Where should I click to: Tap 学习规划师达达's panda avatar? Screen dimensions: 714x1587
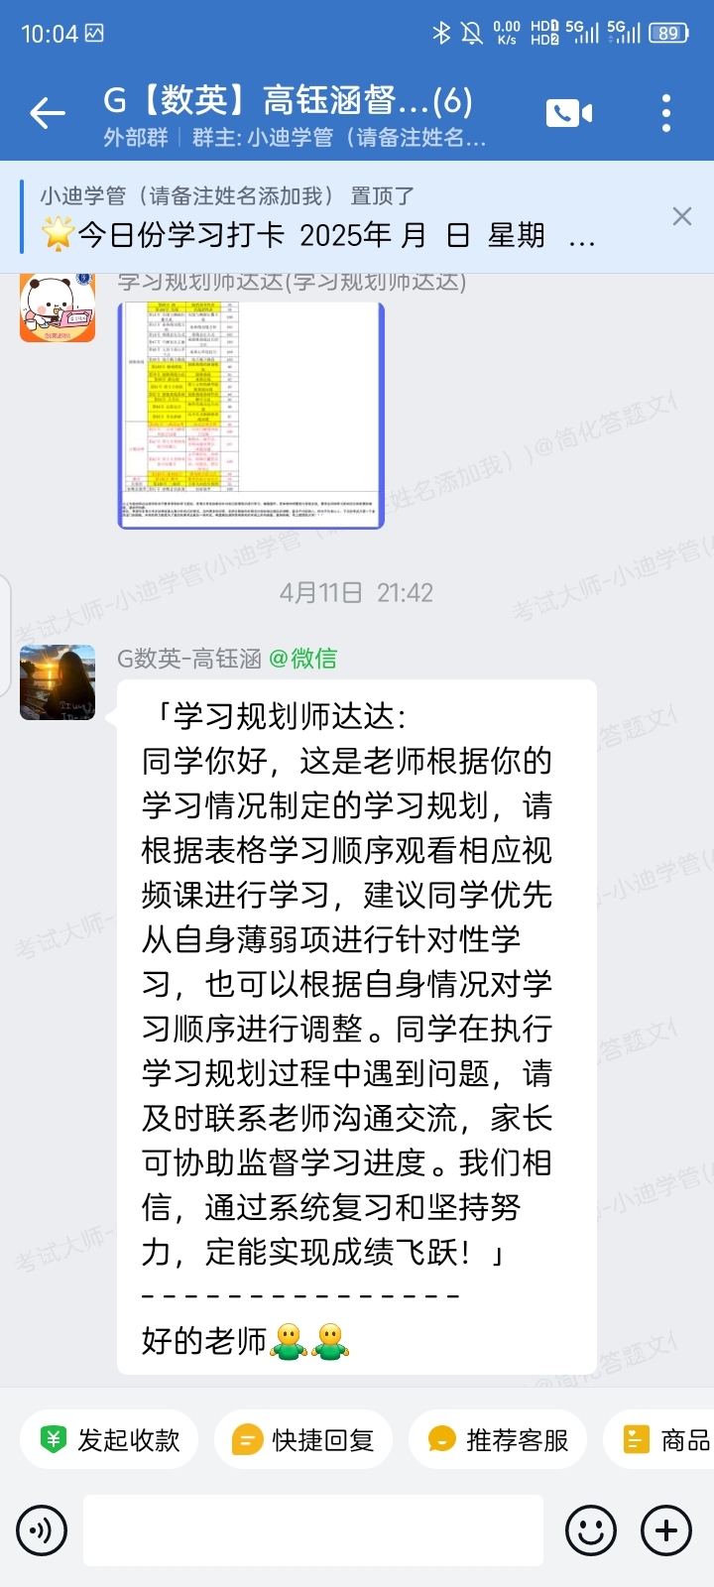coord(58,306)
